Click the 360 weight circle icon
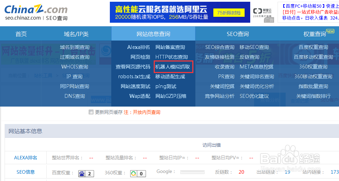 point(134,173)
